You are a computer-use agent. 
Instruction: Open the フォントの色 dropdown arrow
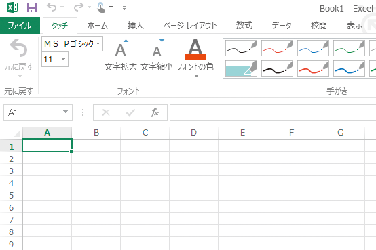[196, 76]
